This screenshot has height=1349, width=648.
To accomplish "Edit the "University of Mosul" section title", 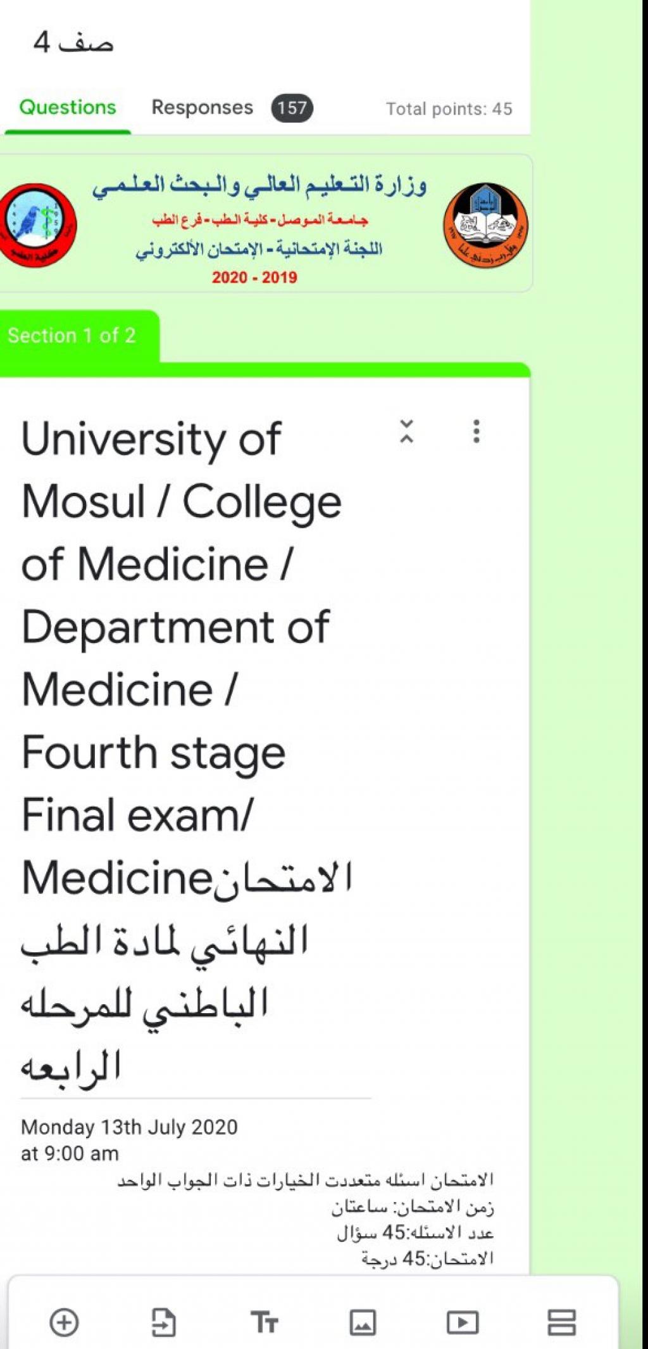I will tap(184, 748).
